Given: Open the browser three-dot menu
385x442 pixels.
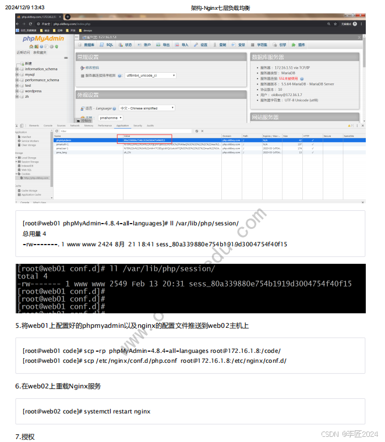Looking at the screenshot, I should [361, 24].
